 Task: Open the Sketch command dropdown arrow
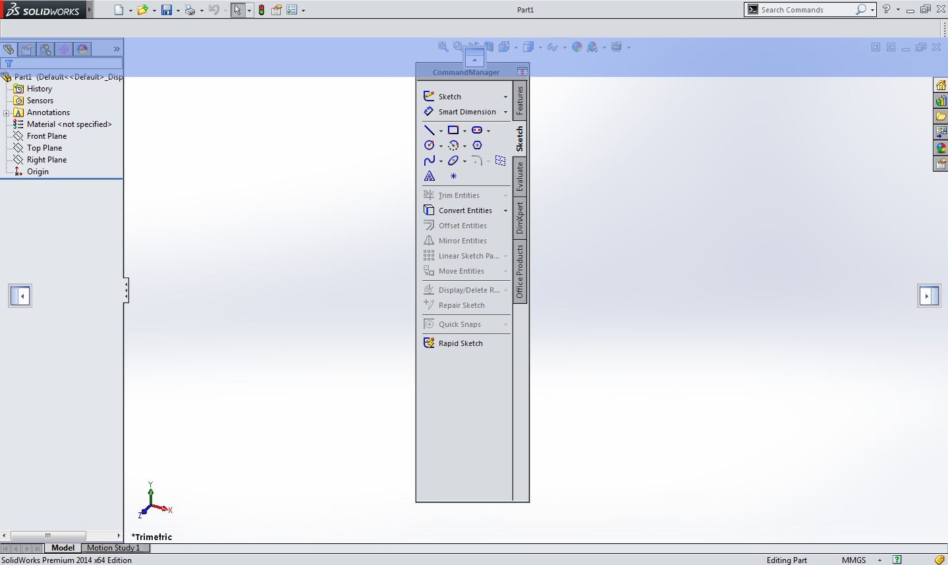(x=505, y=97)
